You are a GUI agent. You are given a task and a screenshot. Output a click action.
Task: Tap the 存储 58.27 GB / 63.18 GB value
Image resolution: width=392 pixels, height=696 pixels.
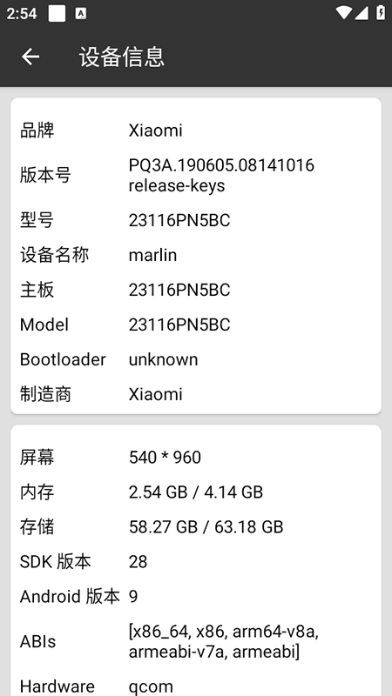[x=206, y=527]
